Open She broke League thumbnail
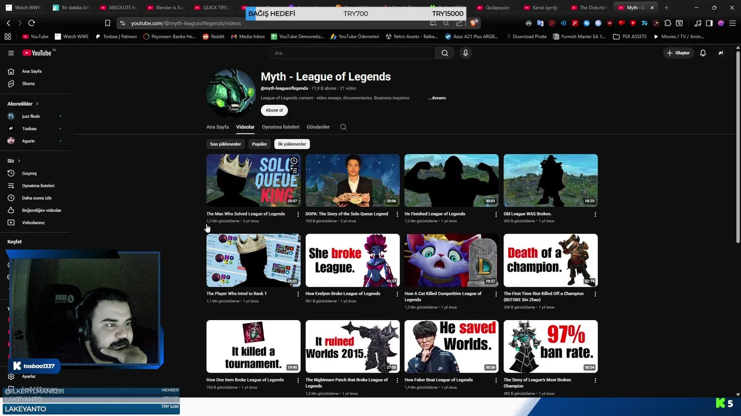Viewport: 741px width, 416px height. coord(353,260)
